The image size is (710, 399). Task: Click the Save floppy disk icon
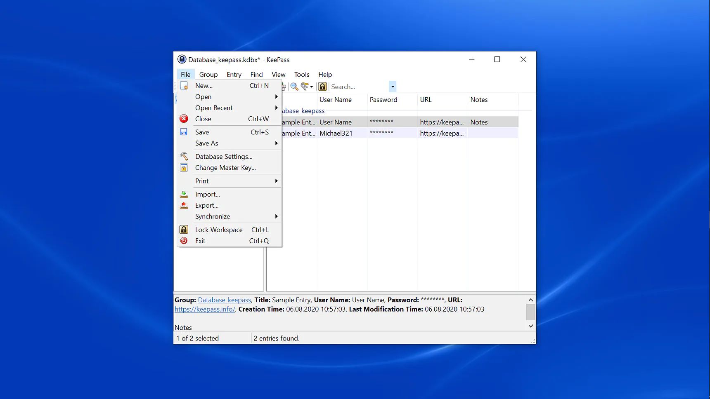[184, 132]
